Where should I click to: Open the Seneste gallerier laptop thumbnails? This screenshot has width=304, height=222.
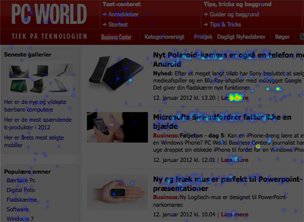(41, 78)
